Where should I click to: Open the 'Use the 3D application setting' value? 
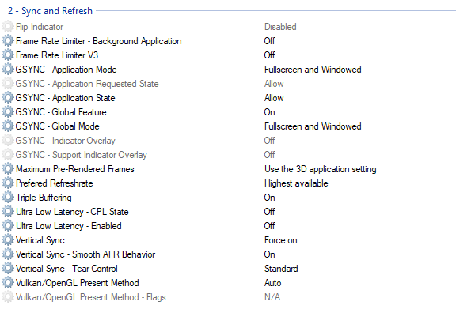[321, 169]
